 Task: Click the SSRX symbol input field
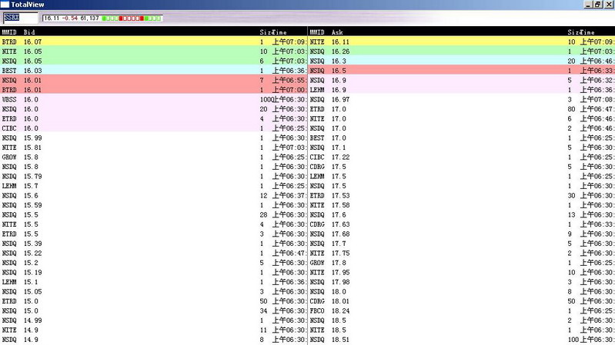point(21,18)
